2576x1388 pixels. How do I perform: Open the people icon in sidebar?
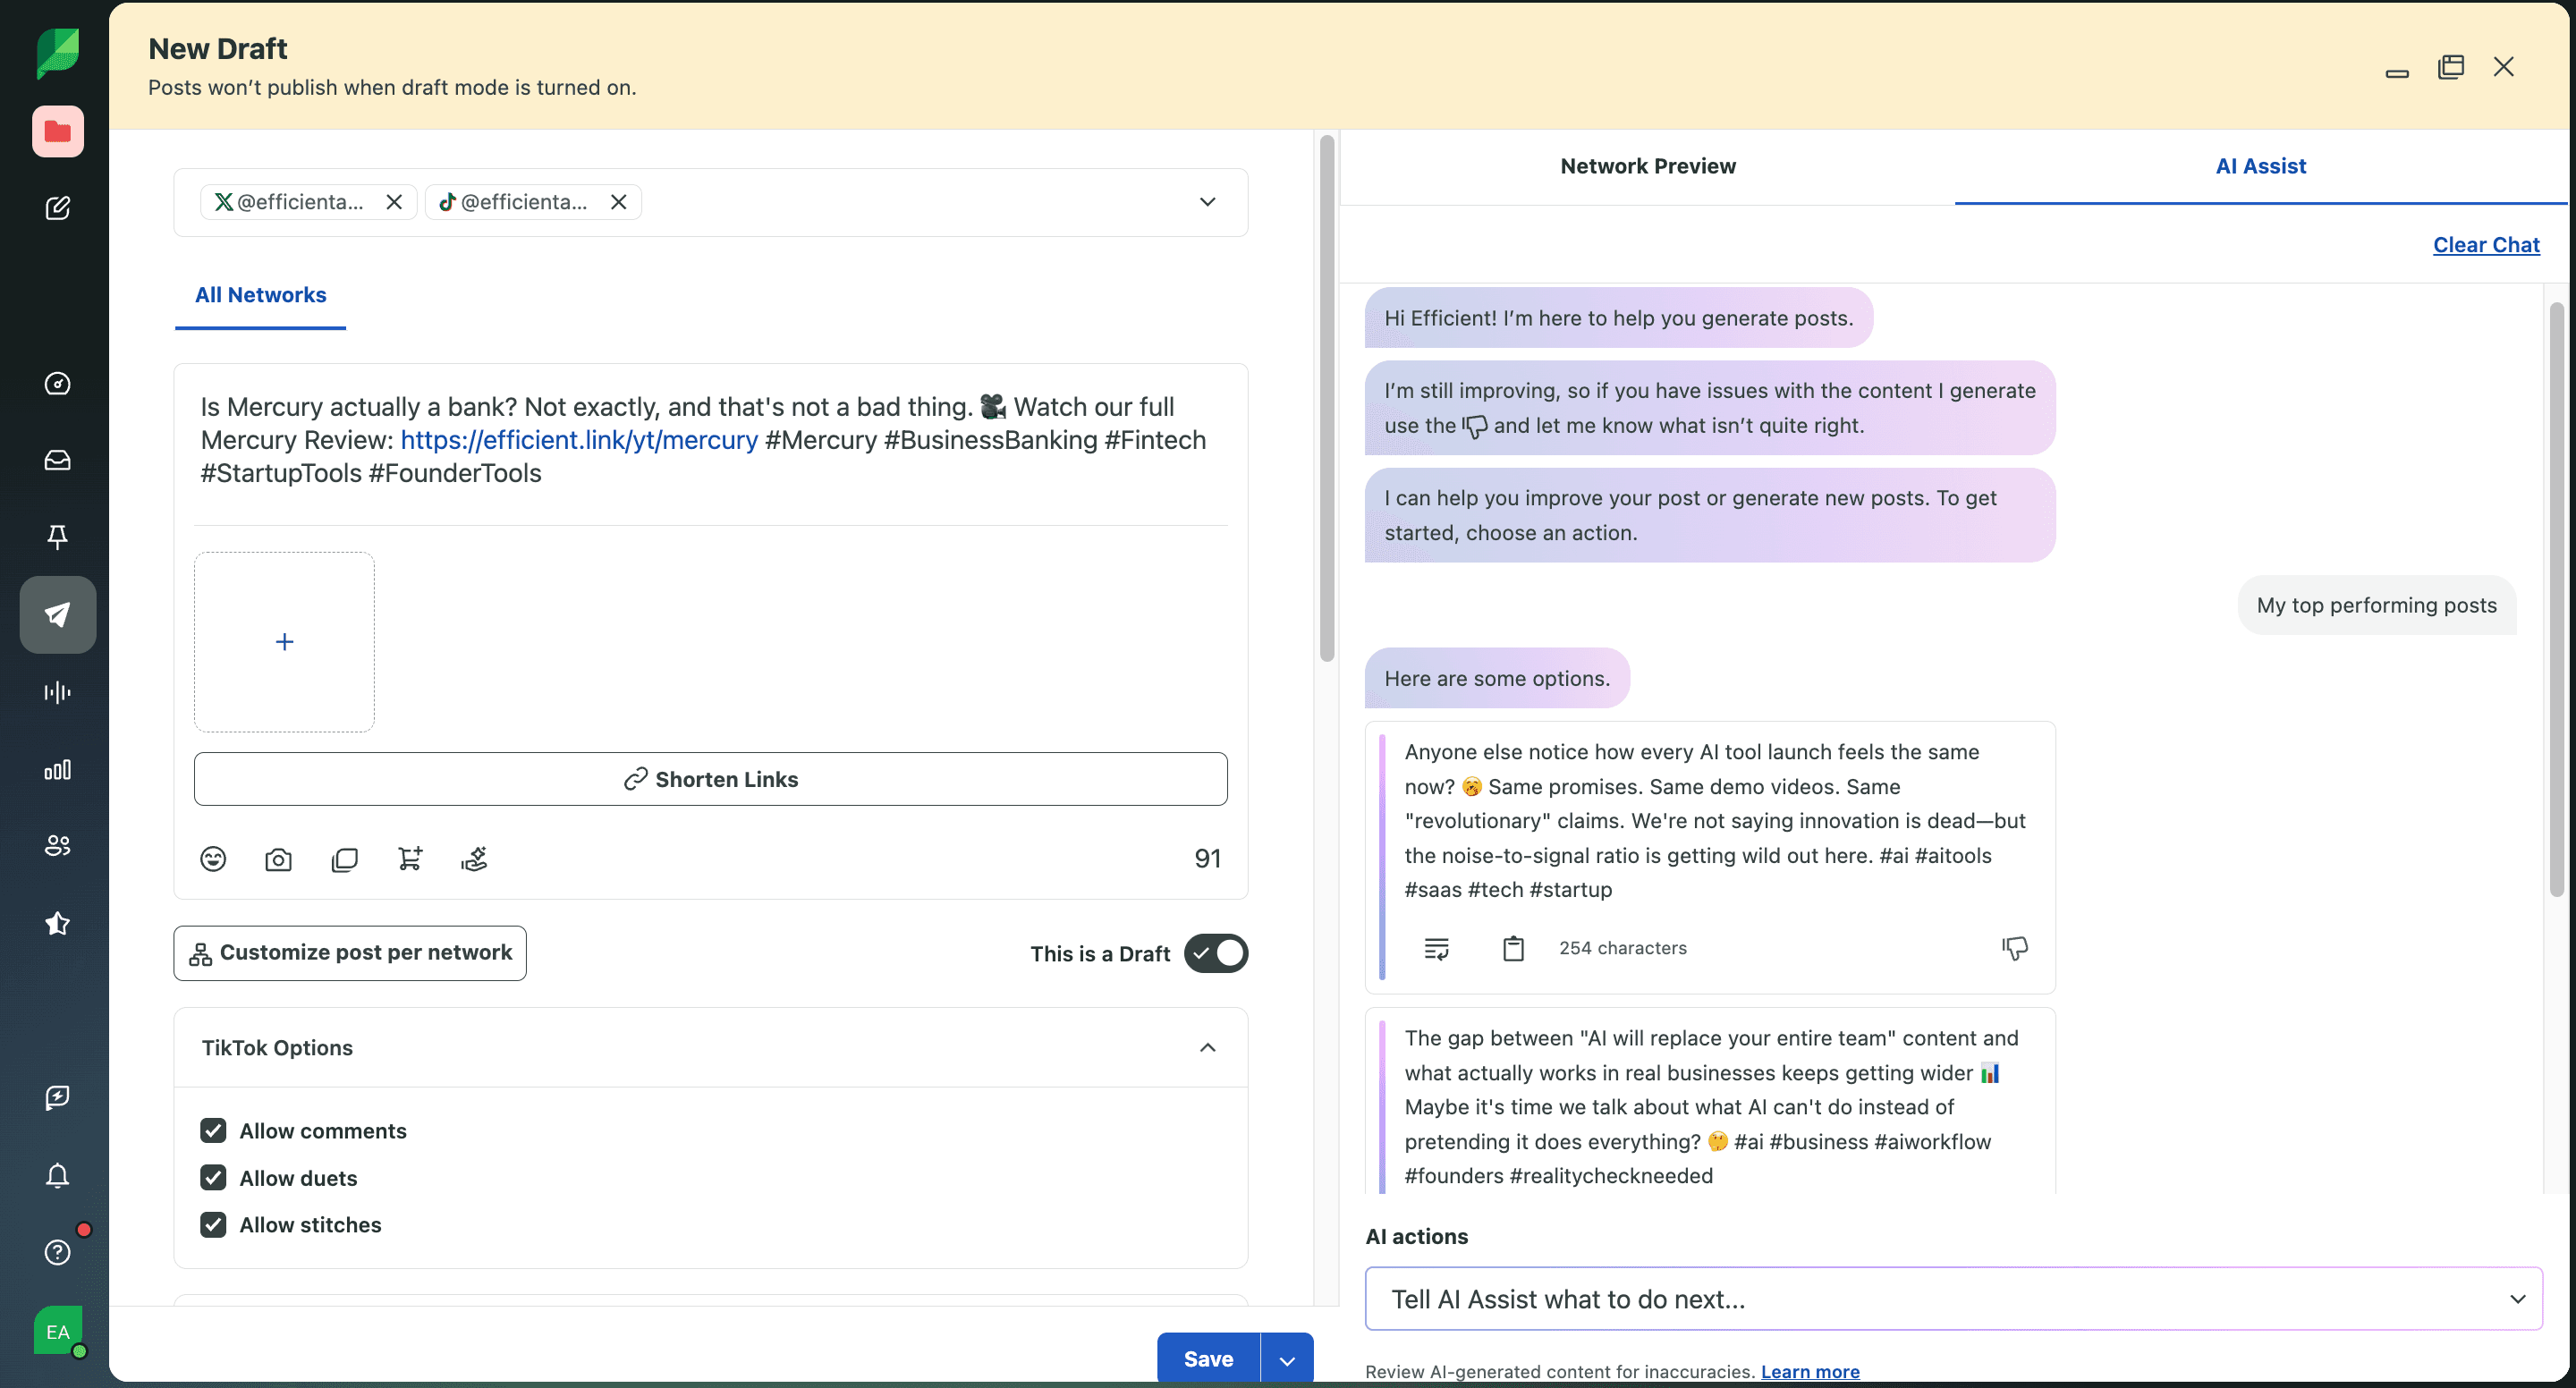click(57, 846)
